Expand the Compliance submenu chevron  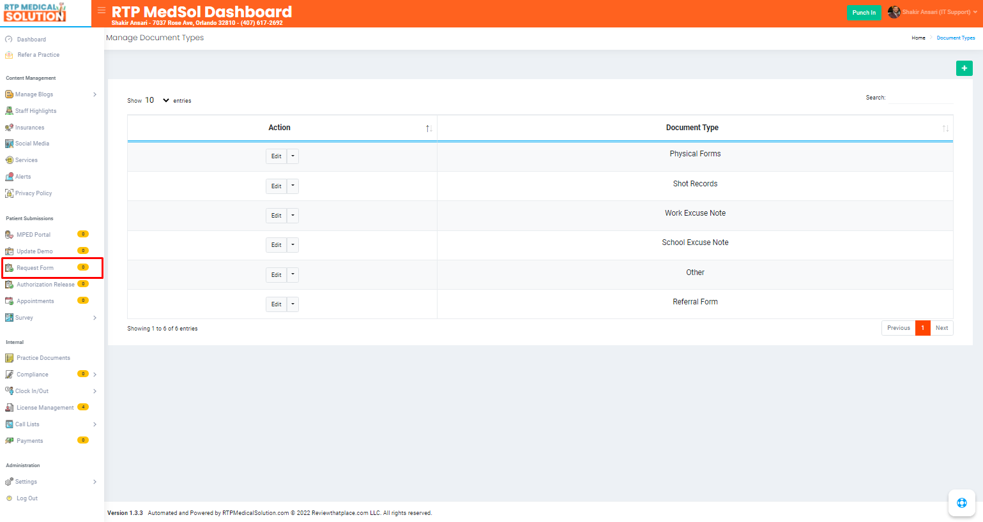pos(95,375)
